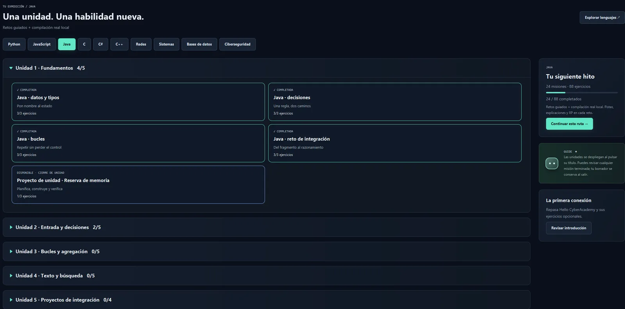The width and height of the screenshot is (625, 309).
Task: Click Continuar esta ruta button
Action: (569, 124)
